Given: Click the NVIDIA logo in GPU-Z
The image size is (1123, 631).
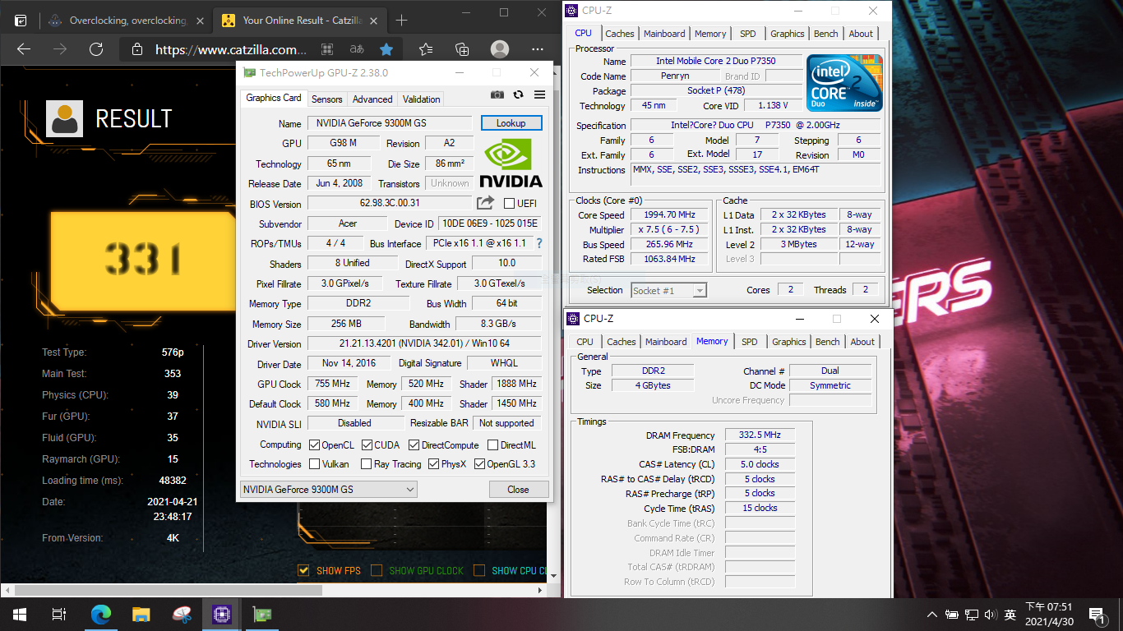Looking at the screenshot, I should point(511,163).
